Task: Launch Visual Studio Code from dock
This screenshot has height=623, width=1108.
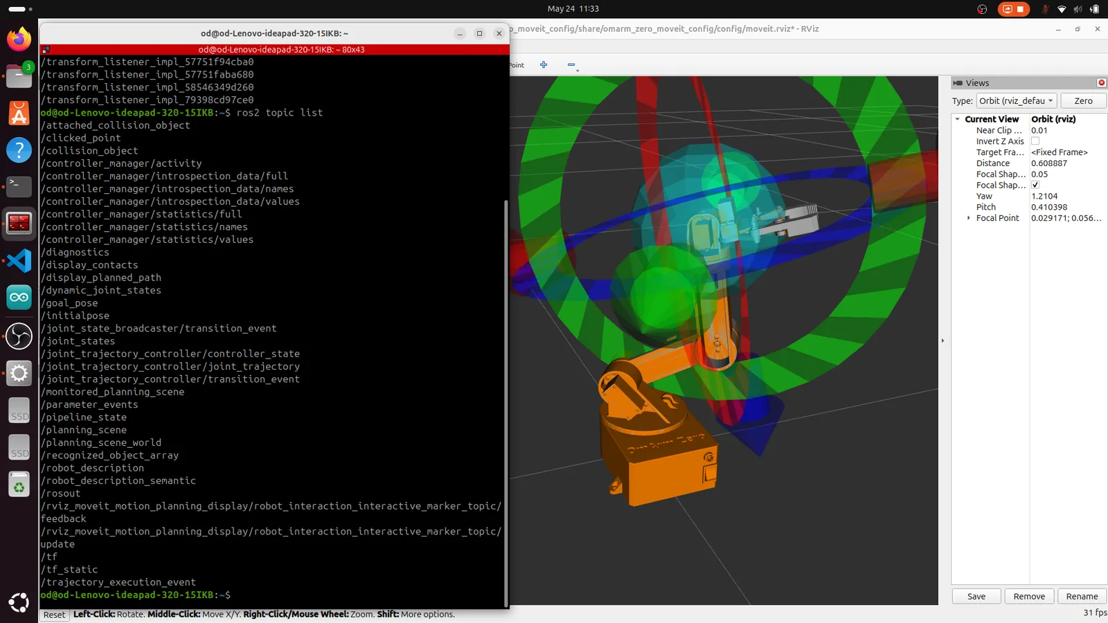Action: coord(19,261)
